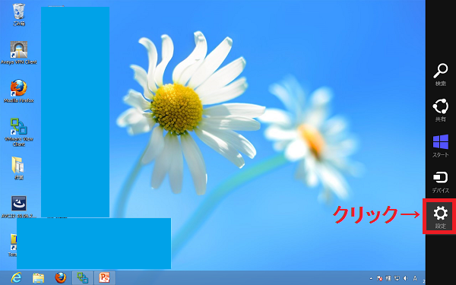Open the speaker volume tray icon
This screenshot has width=456, height=285.
tap(405, 278)
